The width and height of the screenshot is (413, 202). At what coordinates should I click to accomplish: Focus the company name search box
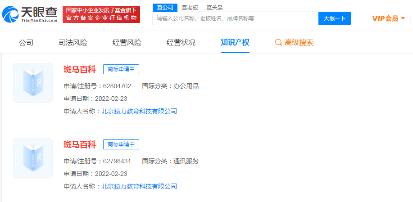pos(236,18)
